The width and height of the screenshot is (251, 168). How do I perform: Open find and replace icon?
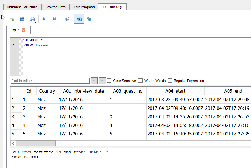click(x=89, y=19)
